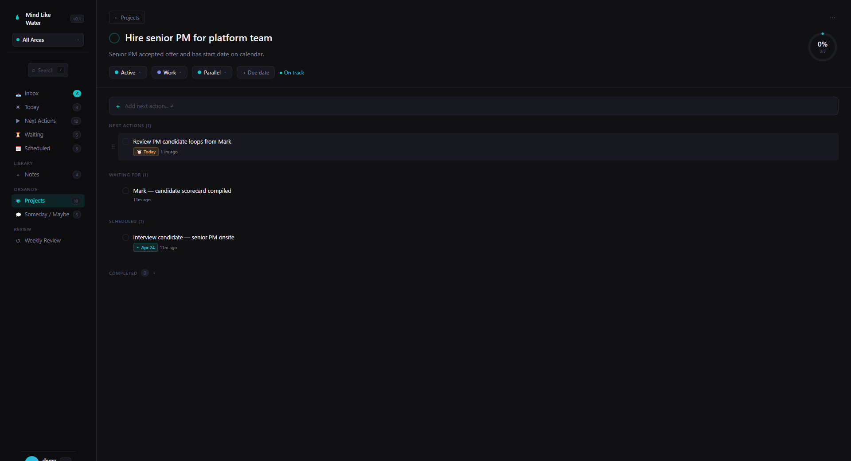The image size is (851, 461).
Task: Open the All Areas dropdown
Action: (48, 39)
